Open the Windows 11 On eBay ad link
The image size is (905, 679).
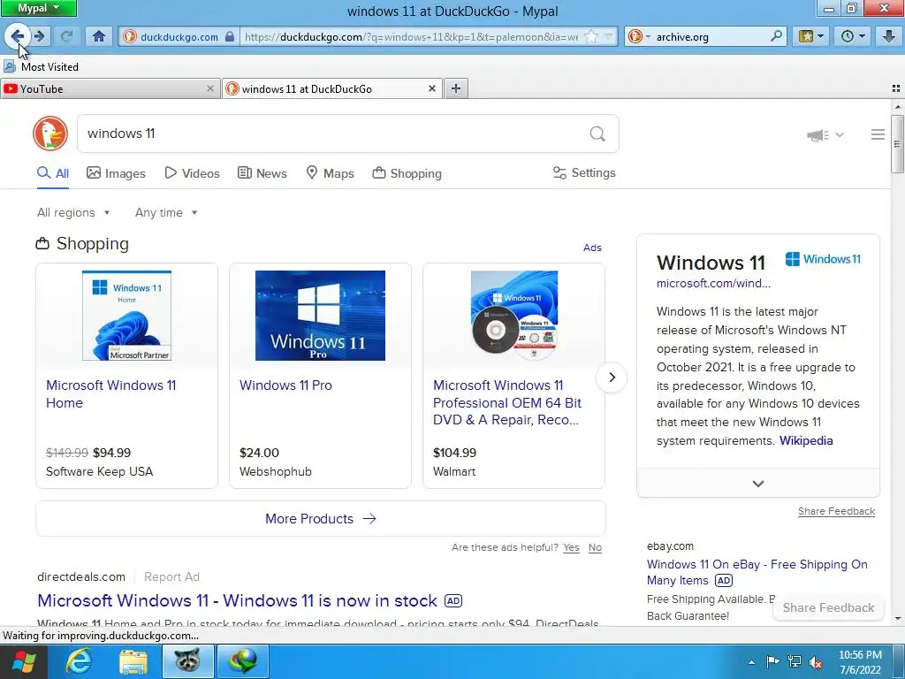(x=757, y=572)
